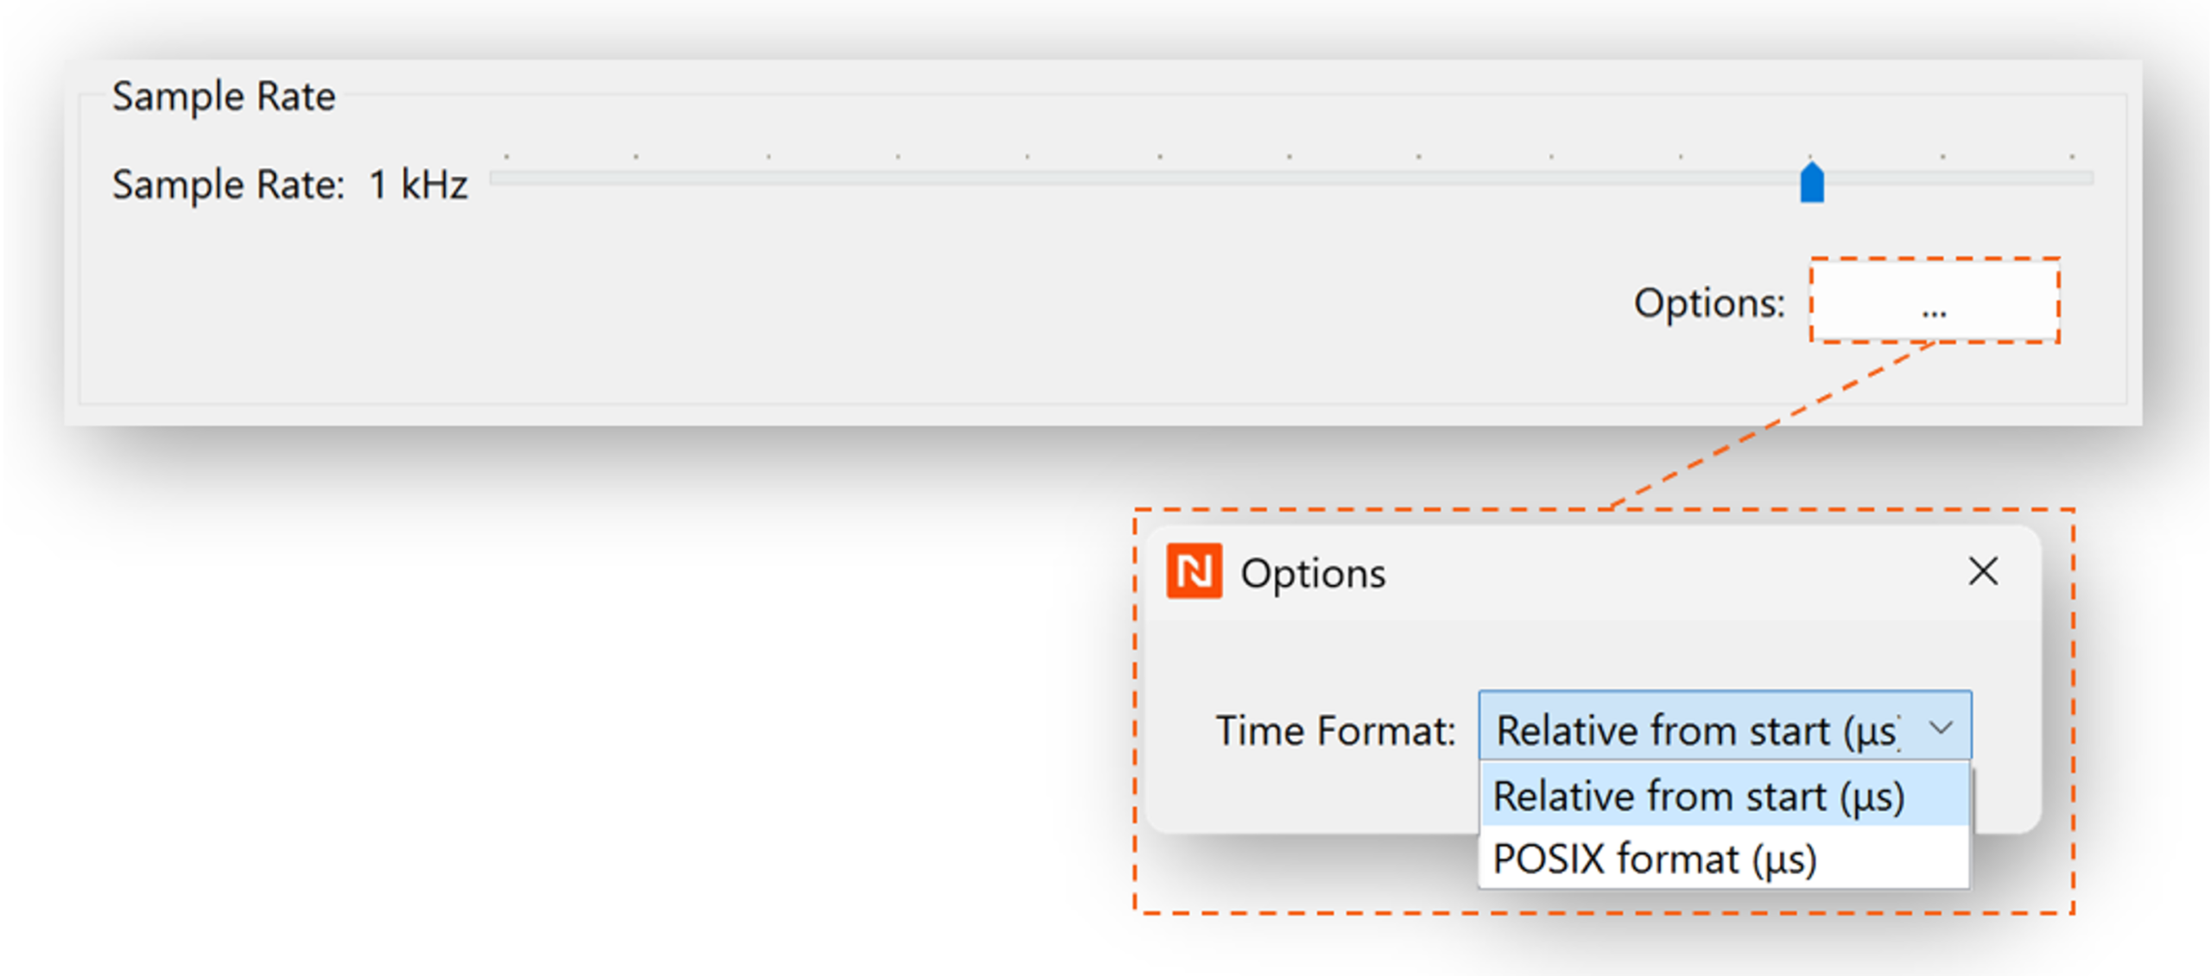Select "Relative from start (µs)" list option
Viewport: 2211px width, 976px height.
[1697, 796]
